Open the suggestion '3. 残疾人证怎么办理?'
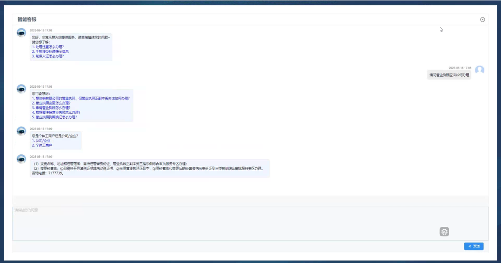The height and width of the screenshot is (263, 501). (48, 56)
